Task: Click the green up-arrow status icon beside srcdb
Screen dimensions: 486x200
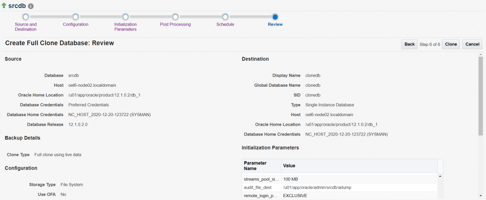Action: pyautogui.click(x=4, y=6)
